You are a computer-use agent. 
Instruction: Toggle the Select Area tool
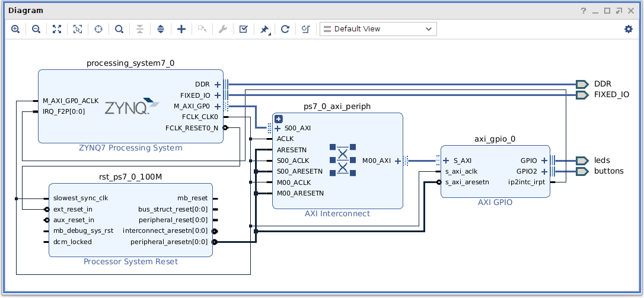[x=78, y=29]
